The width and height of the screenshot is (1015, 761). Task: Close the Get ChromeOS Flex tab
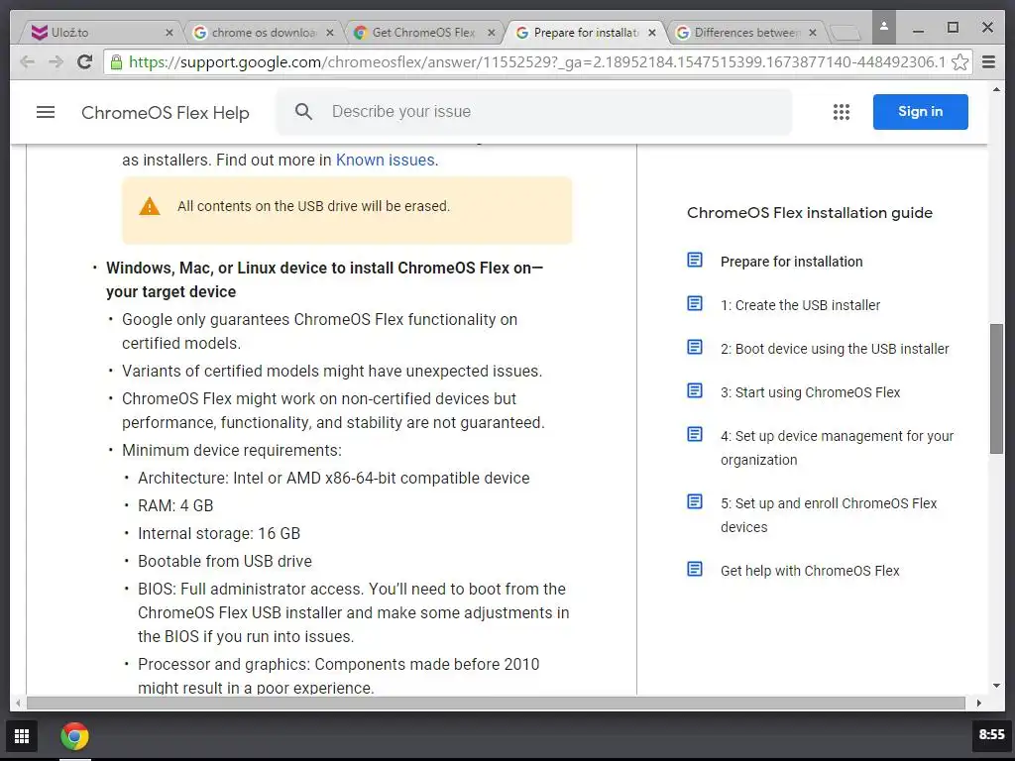point(492,33)
